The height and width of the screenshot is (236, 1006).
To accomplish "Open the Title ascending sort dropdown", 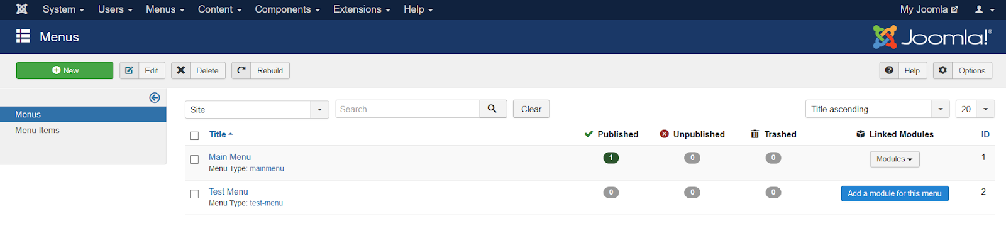I will [x=877, y=109].
